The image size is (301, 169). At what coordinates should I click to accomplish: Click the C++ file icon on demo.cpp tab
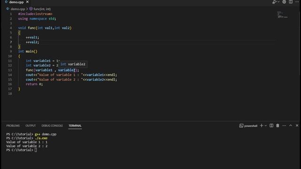pyautogui.click(x=6, y=2)
